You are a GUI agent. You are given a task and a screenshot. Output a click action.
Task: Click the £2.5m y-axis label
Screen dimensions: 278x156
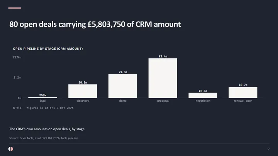click(17, 57)
